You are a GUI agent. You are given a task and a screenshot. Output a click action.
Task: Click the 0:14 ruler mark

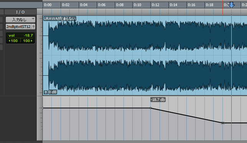click(173, 5)
